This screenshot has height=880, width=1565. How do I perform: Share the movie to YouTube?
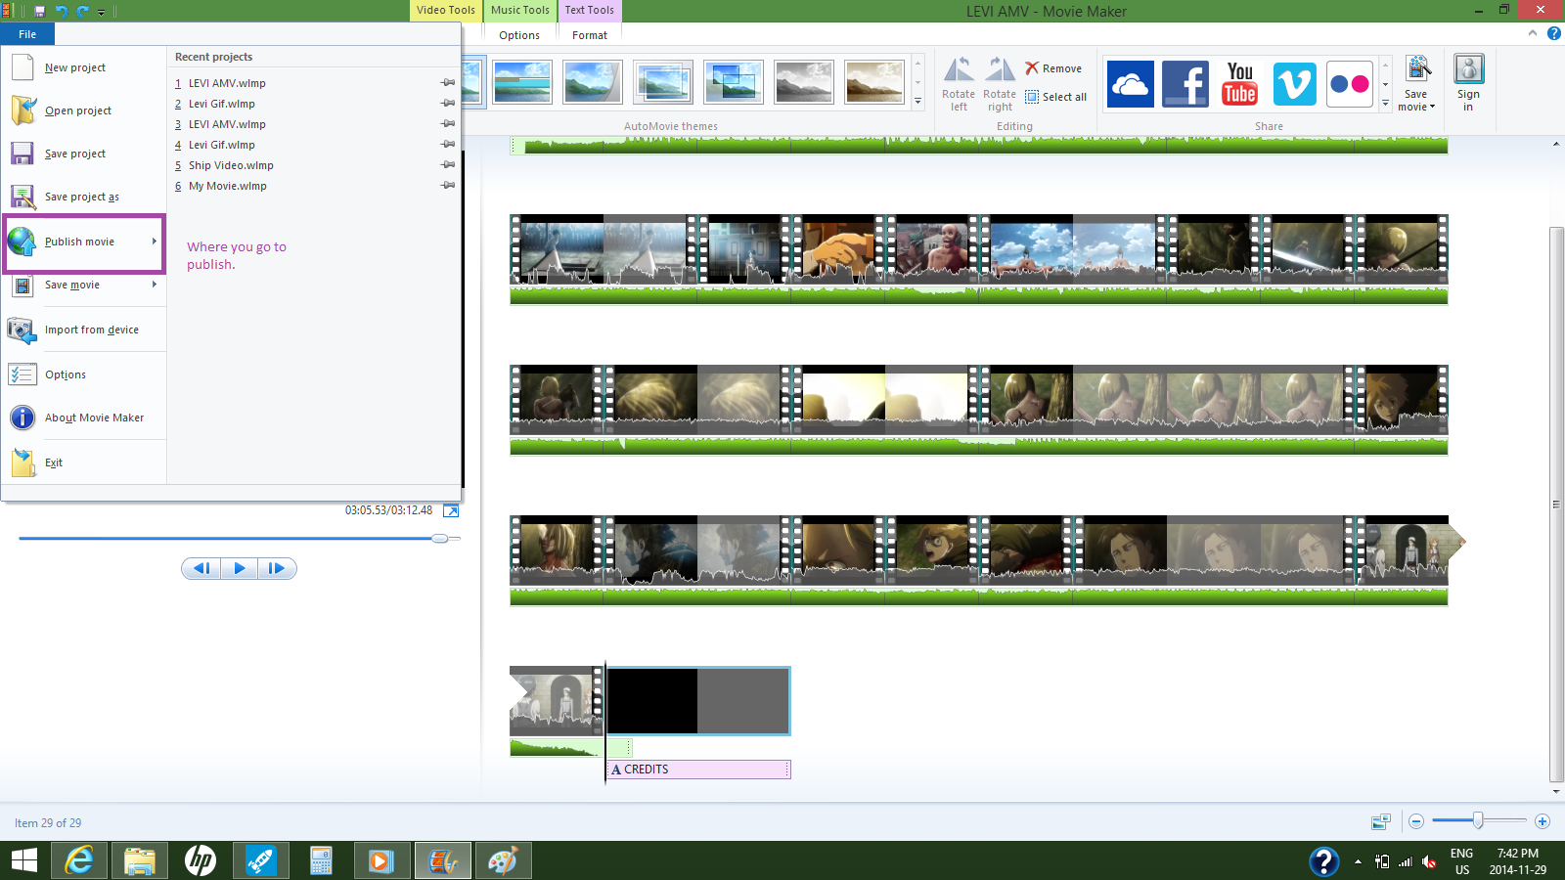point(1239,84)
